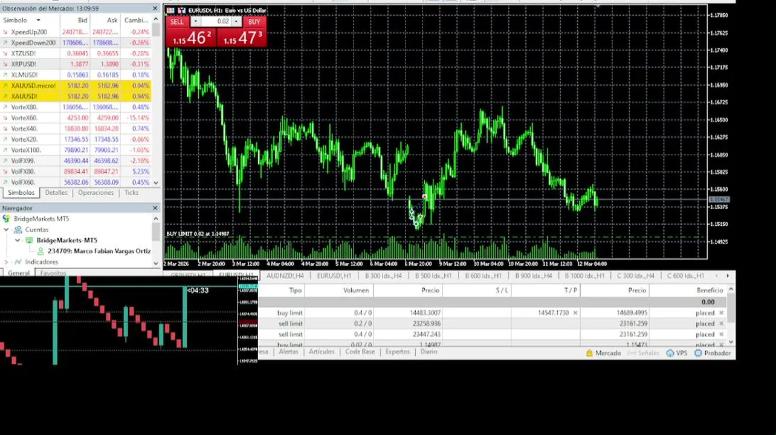Viewport: 776px width, 435px height.
Task: Open the Expertos tab
Action: click(x=397, y=352)
